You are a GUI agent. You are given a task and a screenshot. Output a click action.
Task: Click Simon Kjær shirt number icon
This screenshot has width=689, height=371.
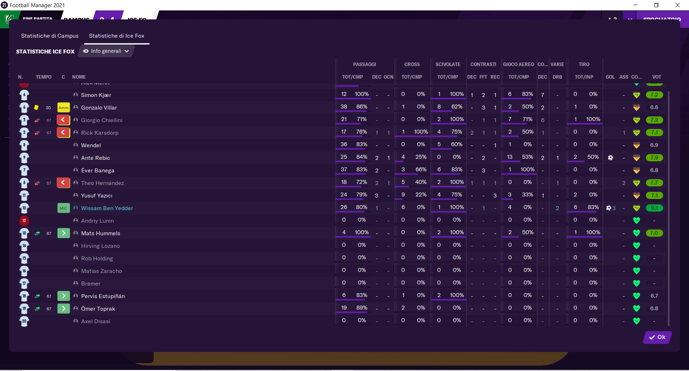pyautogui.click(x=24, y=95)
